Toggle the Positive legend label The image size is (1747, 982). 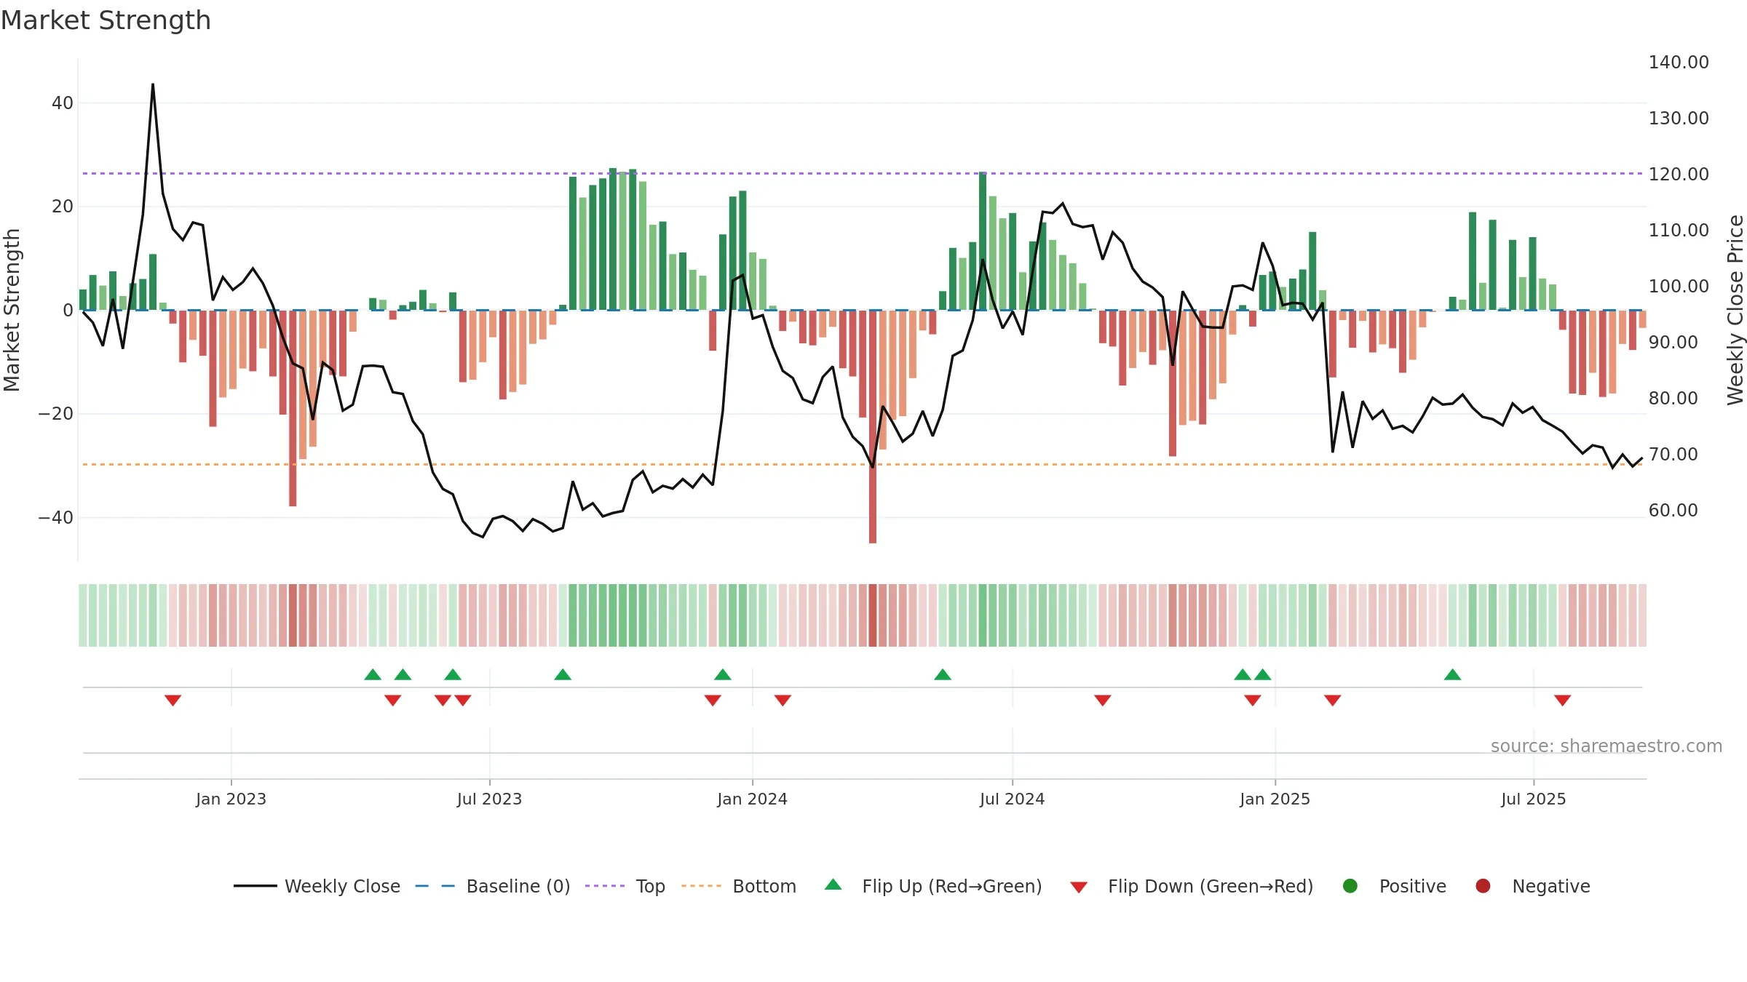1413,886
